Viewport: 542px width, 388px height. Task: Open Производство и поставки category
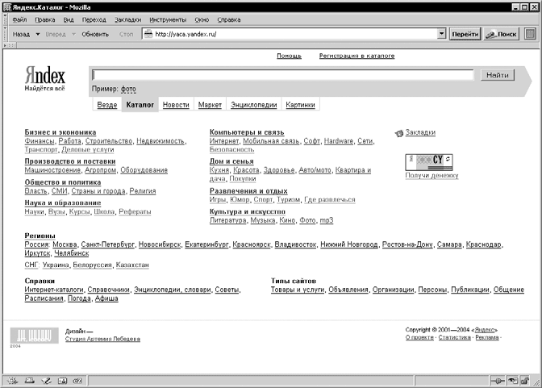(x=70, y=161)
